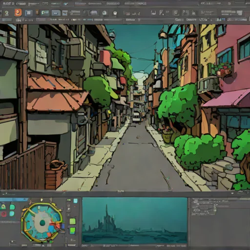This screenshot has width=250, height=250.
Task: Click the blue-gray rectangle toolbar icon
Action: [x=56, y=13]
